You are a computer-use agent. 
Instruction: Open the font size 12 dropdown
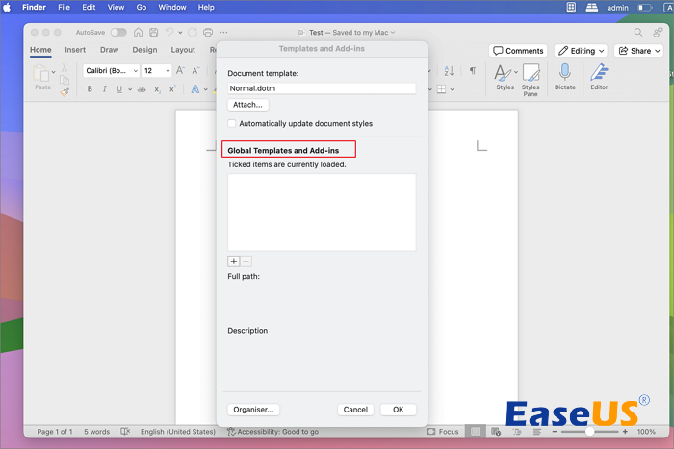coord(168,71)
